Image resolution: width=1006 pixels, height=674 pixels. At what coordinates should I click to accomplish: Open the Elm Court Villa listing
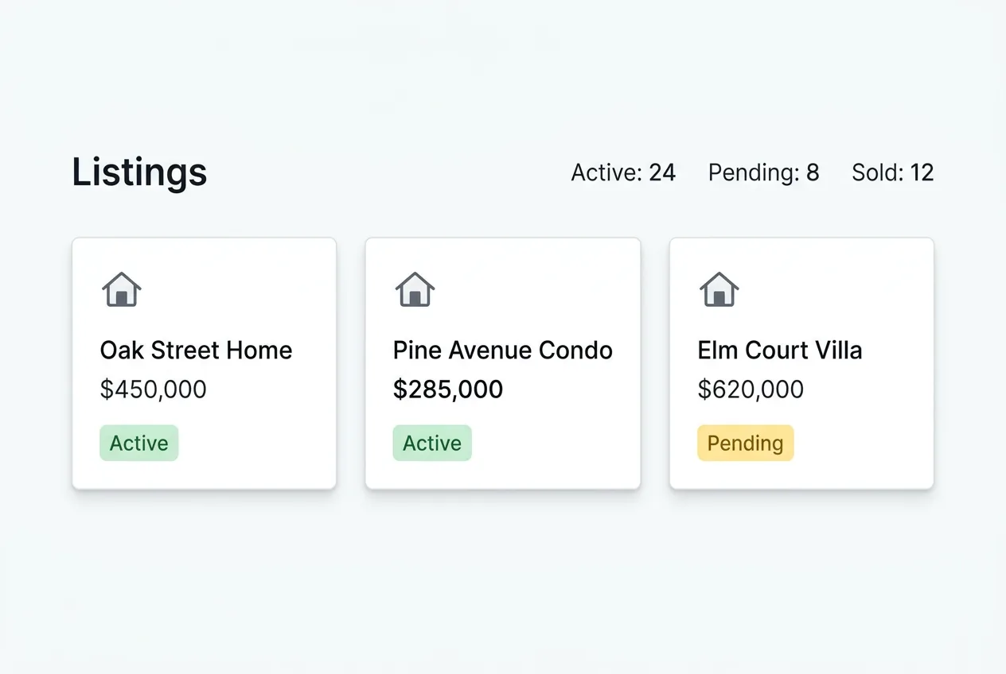pyautogui.click(x=801, y=362)
